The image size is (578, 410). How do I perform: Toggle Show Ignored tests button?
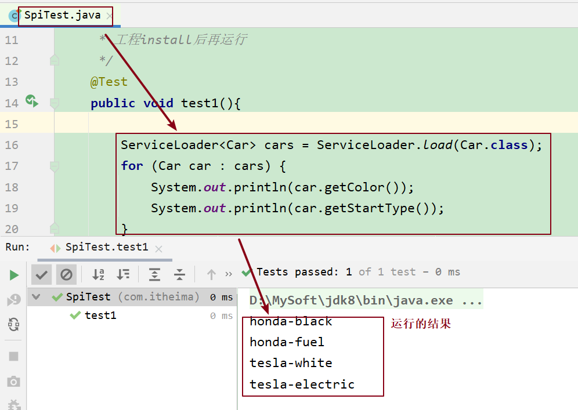pos(66,274)
